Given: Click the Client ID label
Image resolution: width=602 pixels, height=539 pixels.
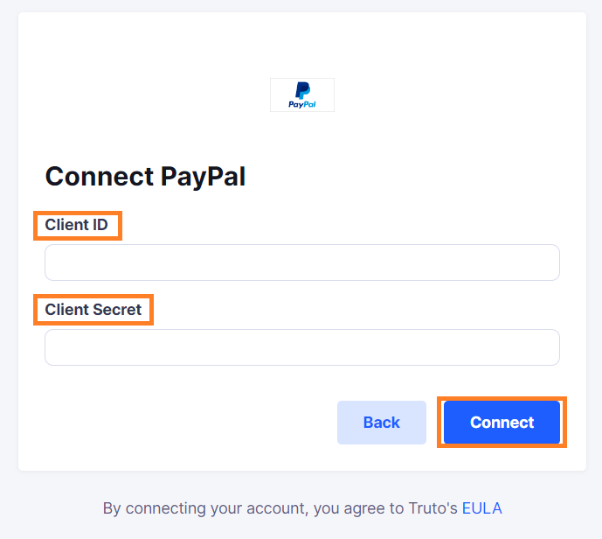Looking at the screenshot, I should pyautogui.click(x=76, y=225).
